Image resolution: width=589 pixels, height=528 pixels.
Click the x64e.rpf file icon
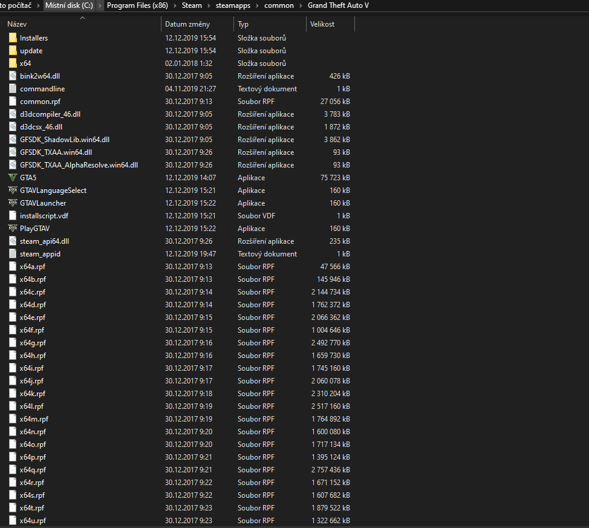pyautogui.click(x=13, y=318)
